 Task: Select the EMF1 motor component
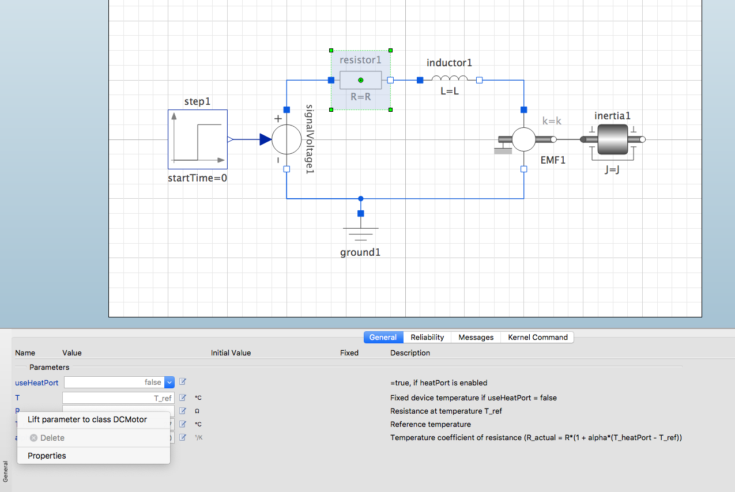coord(524,139)
